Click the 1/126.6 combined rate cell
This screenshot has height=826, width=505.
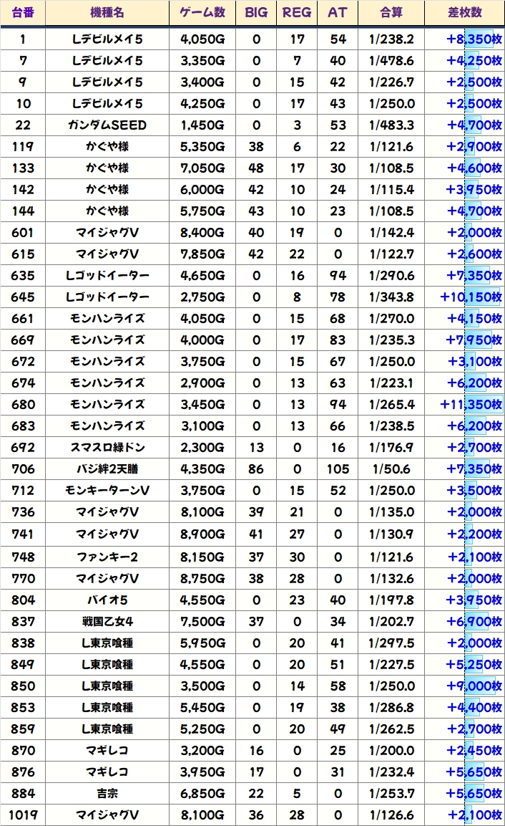(x=391, y=815)
